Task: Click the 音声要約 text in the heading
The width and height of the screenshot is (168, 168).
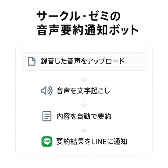Action: point(60,30)
